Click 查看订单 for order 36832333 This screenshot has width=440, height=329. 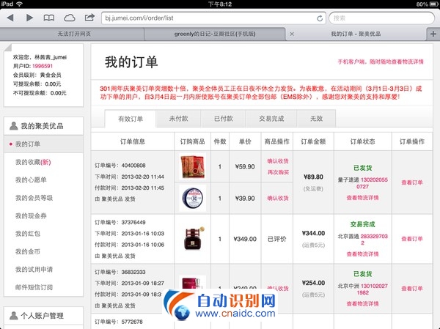(412, 289)
